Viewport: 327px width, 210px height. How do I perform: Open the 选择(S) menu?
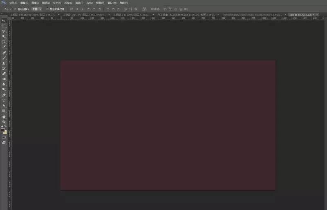click(68, 3)
